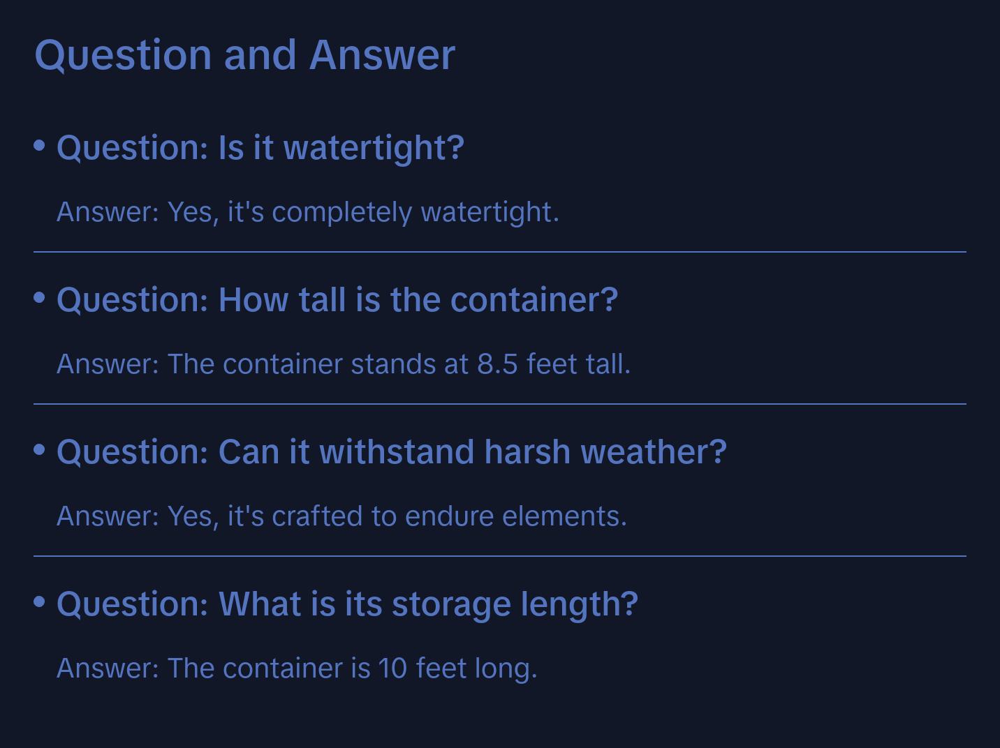
Task: Click the answer about the container's 8.5 feet height
Action: tap(343, 364)
